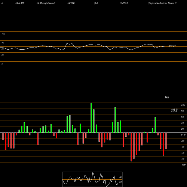
Task: Select the 48.97 current RSI value
Action: tap(172, 46)
